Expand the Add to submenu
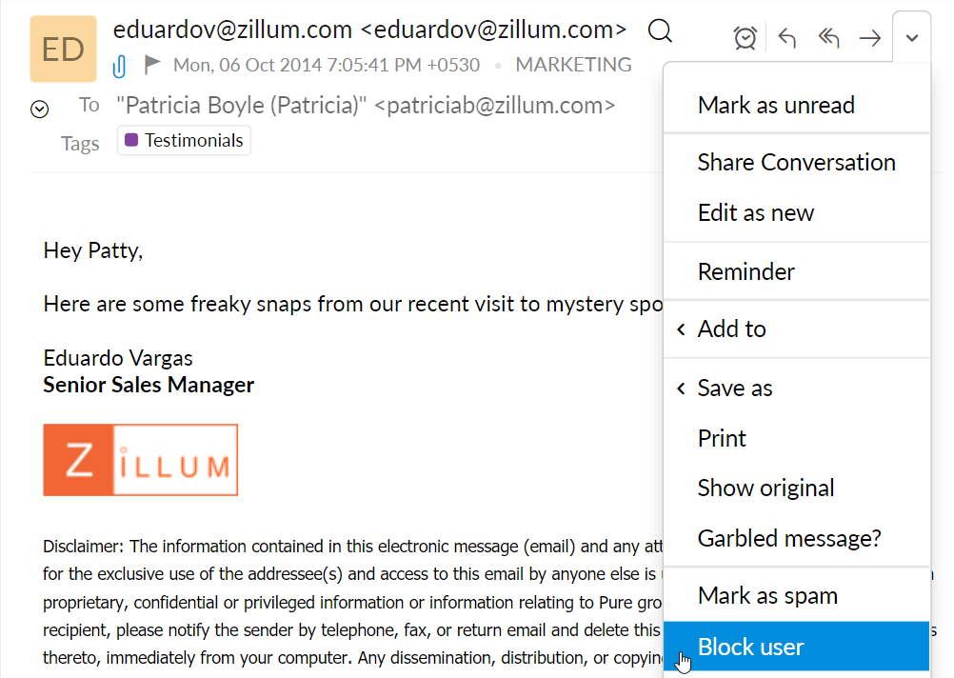The image size is (954, 678). tap(731, 329)
